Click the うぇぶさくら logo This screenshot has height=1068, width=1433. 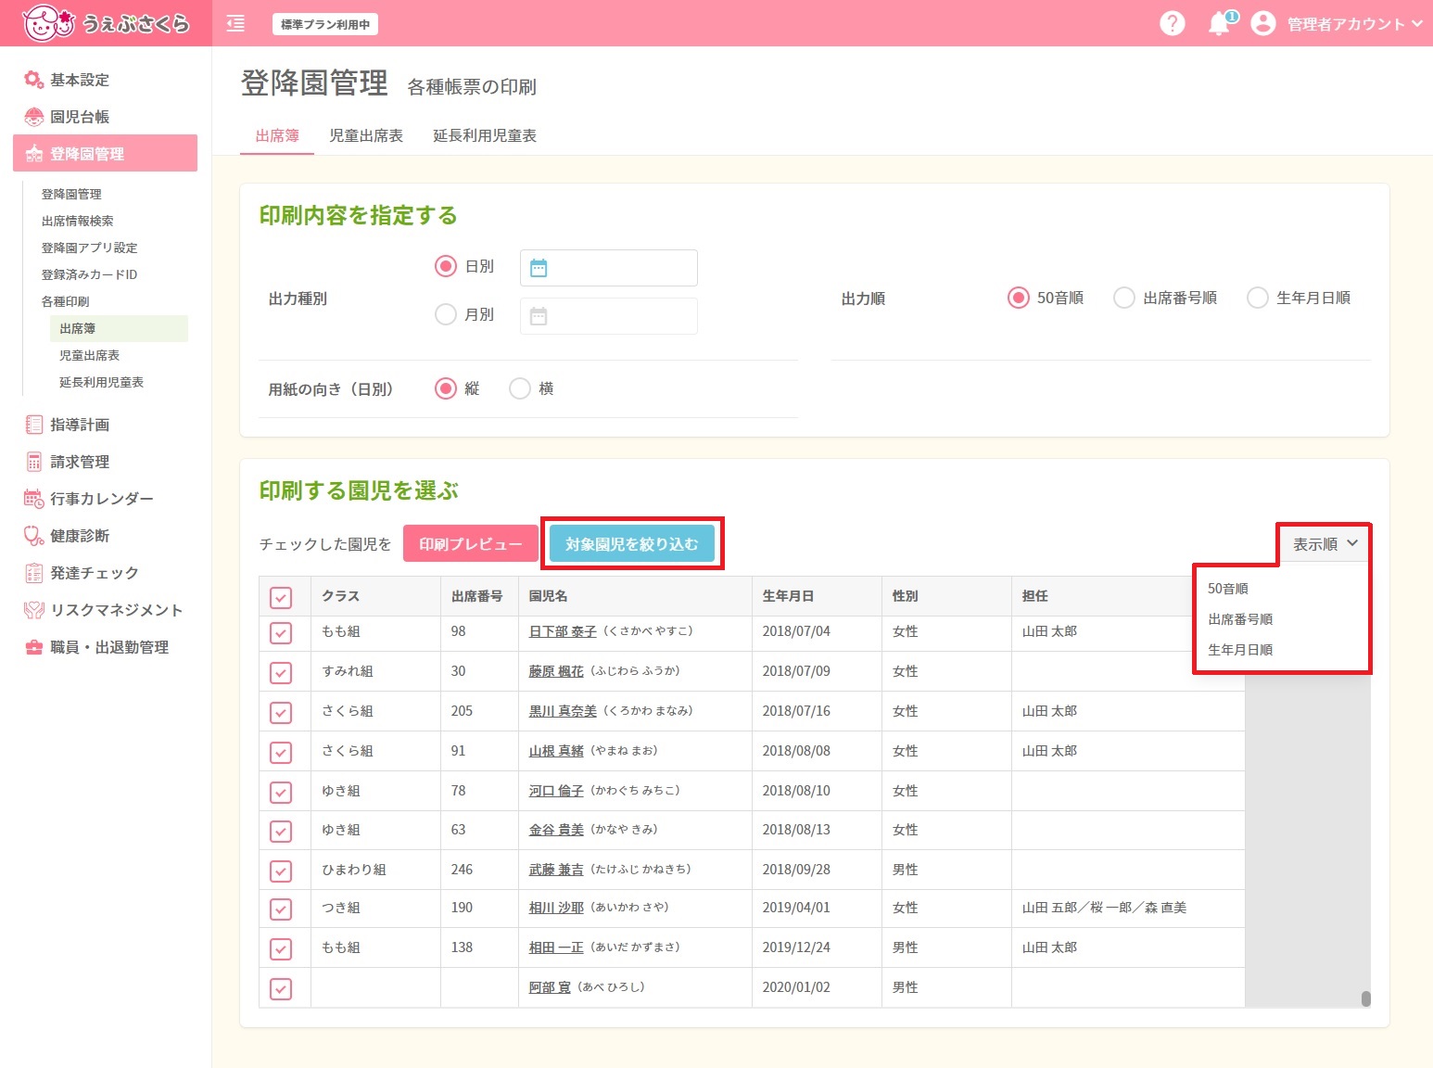click(x=106, y=23)
